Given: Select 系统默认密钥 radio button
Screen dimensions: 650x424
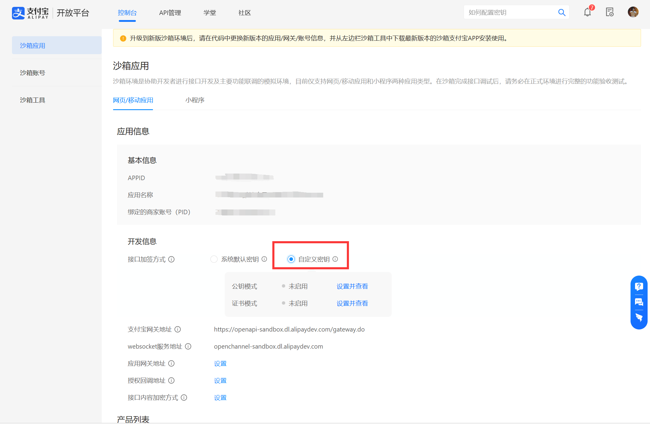Looking at the screenshot, I should [x=214, y=259].
